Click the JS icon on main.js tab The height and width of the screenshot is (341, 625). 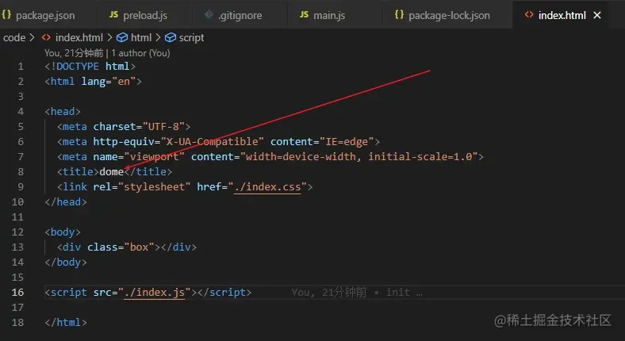[304, 14]
